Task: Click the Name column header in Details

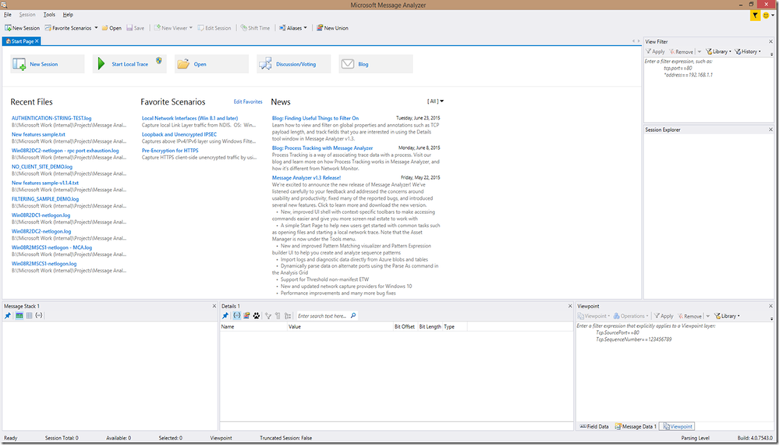Action: (253, 327)
